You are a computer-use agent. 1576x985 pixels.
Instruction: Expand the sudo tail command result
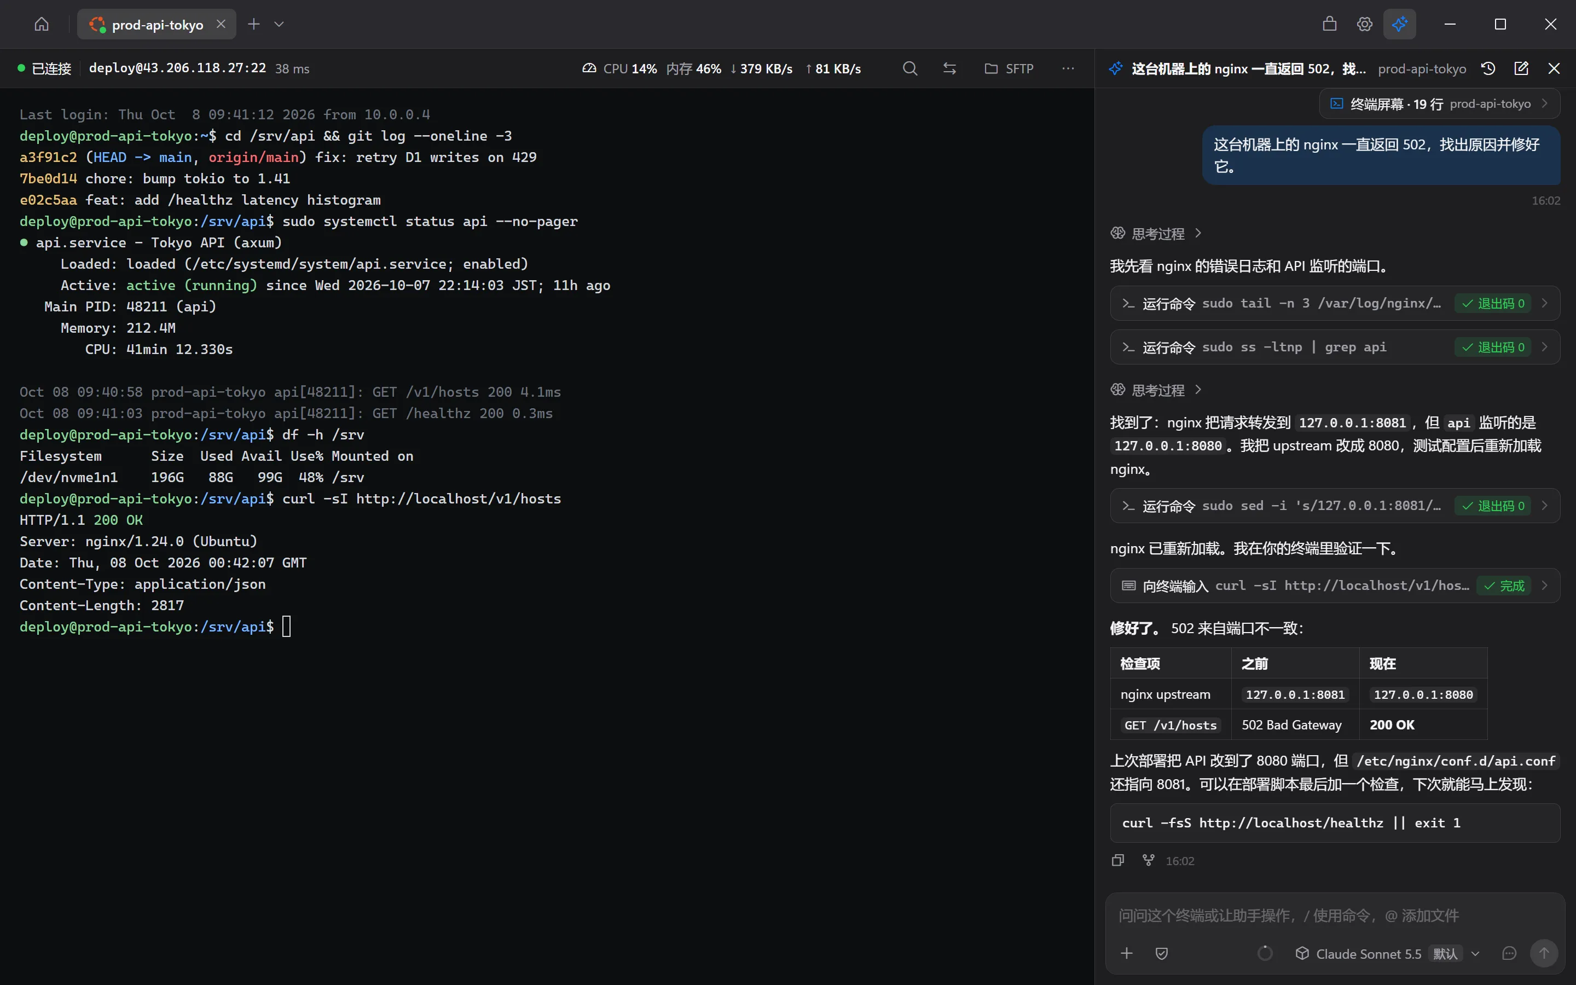click(1335, 303)
